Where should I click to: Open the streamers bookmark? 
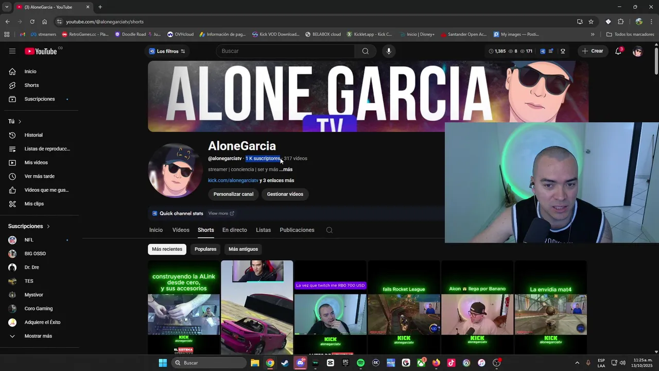(43, 35)
